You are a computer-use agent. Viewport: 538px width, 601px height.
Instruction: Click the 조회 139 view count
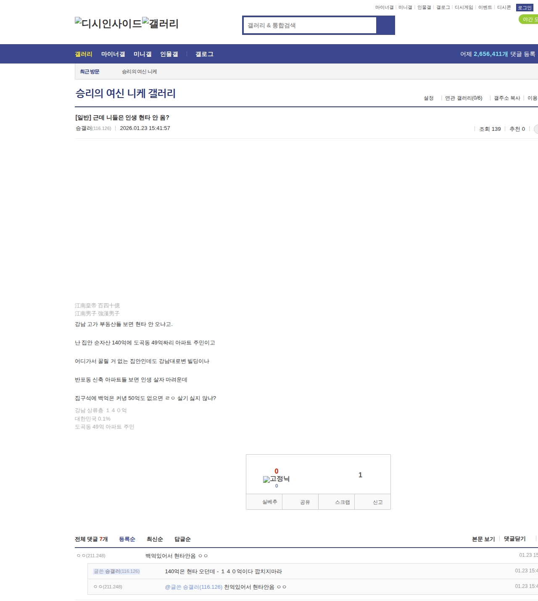tap(490, 129)
